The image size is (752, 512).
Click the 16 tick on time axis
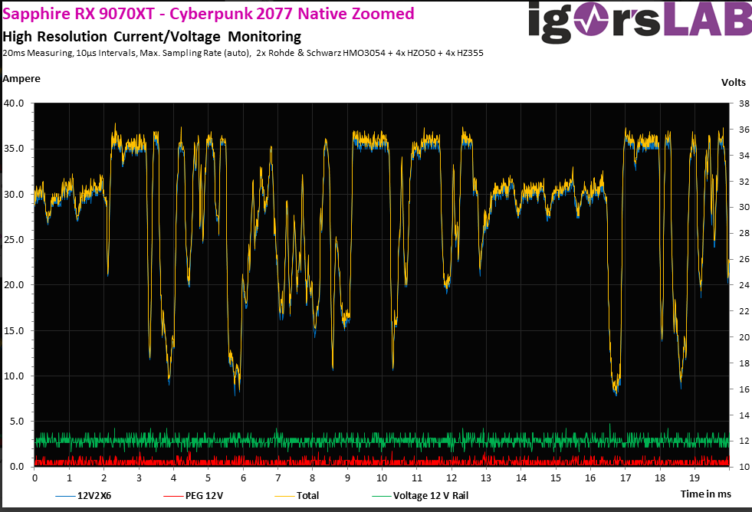(590, 478)
